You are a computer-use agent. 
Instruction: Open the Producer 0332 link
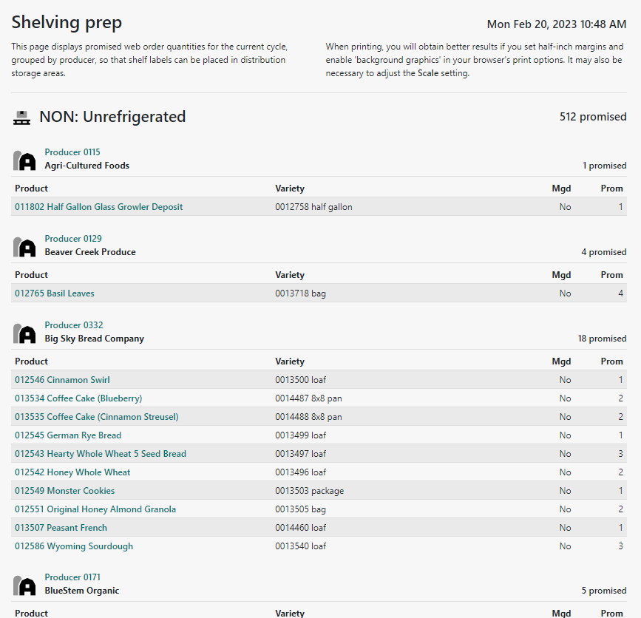point(73,325)
